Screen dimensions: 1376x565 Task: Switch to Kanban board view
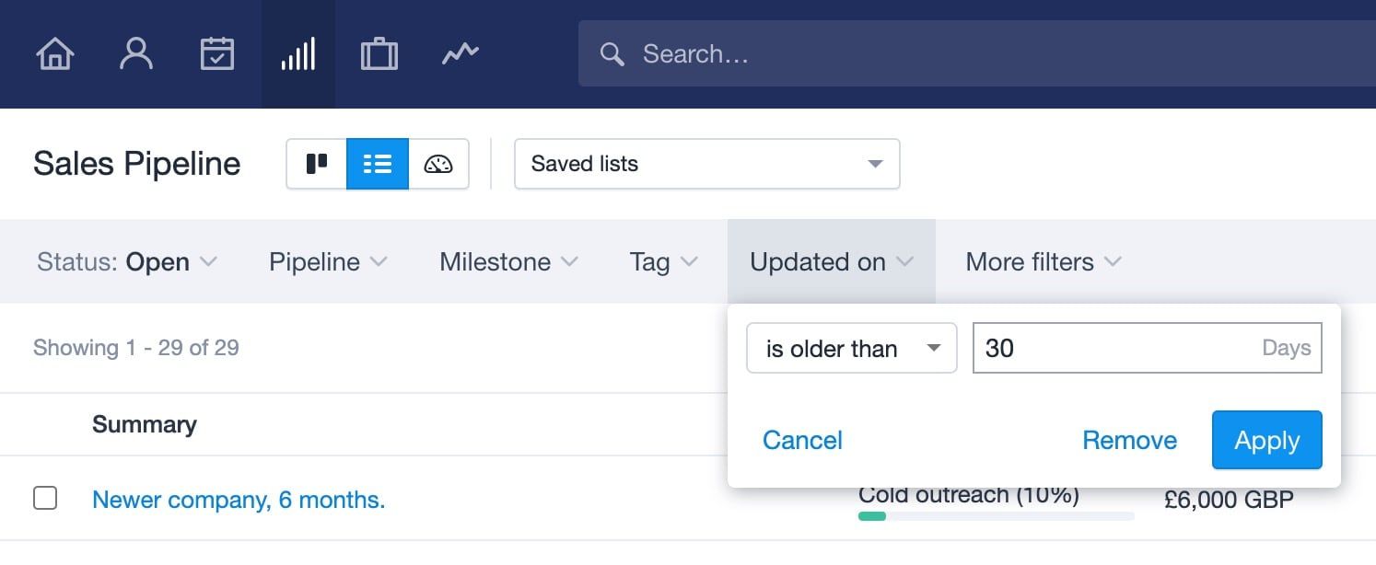(x=317, y=164)
